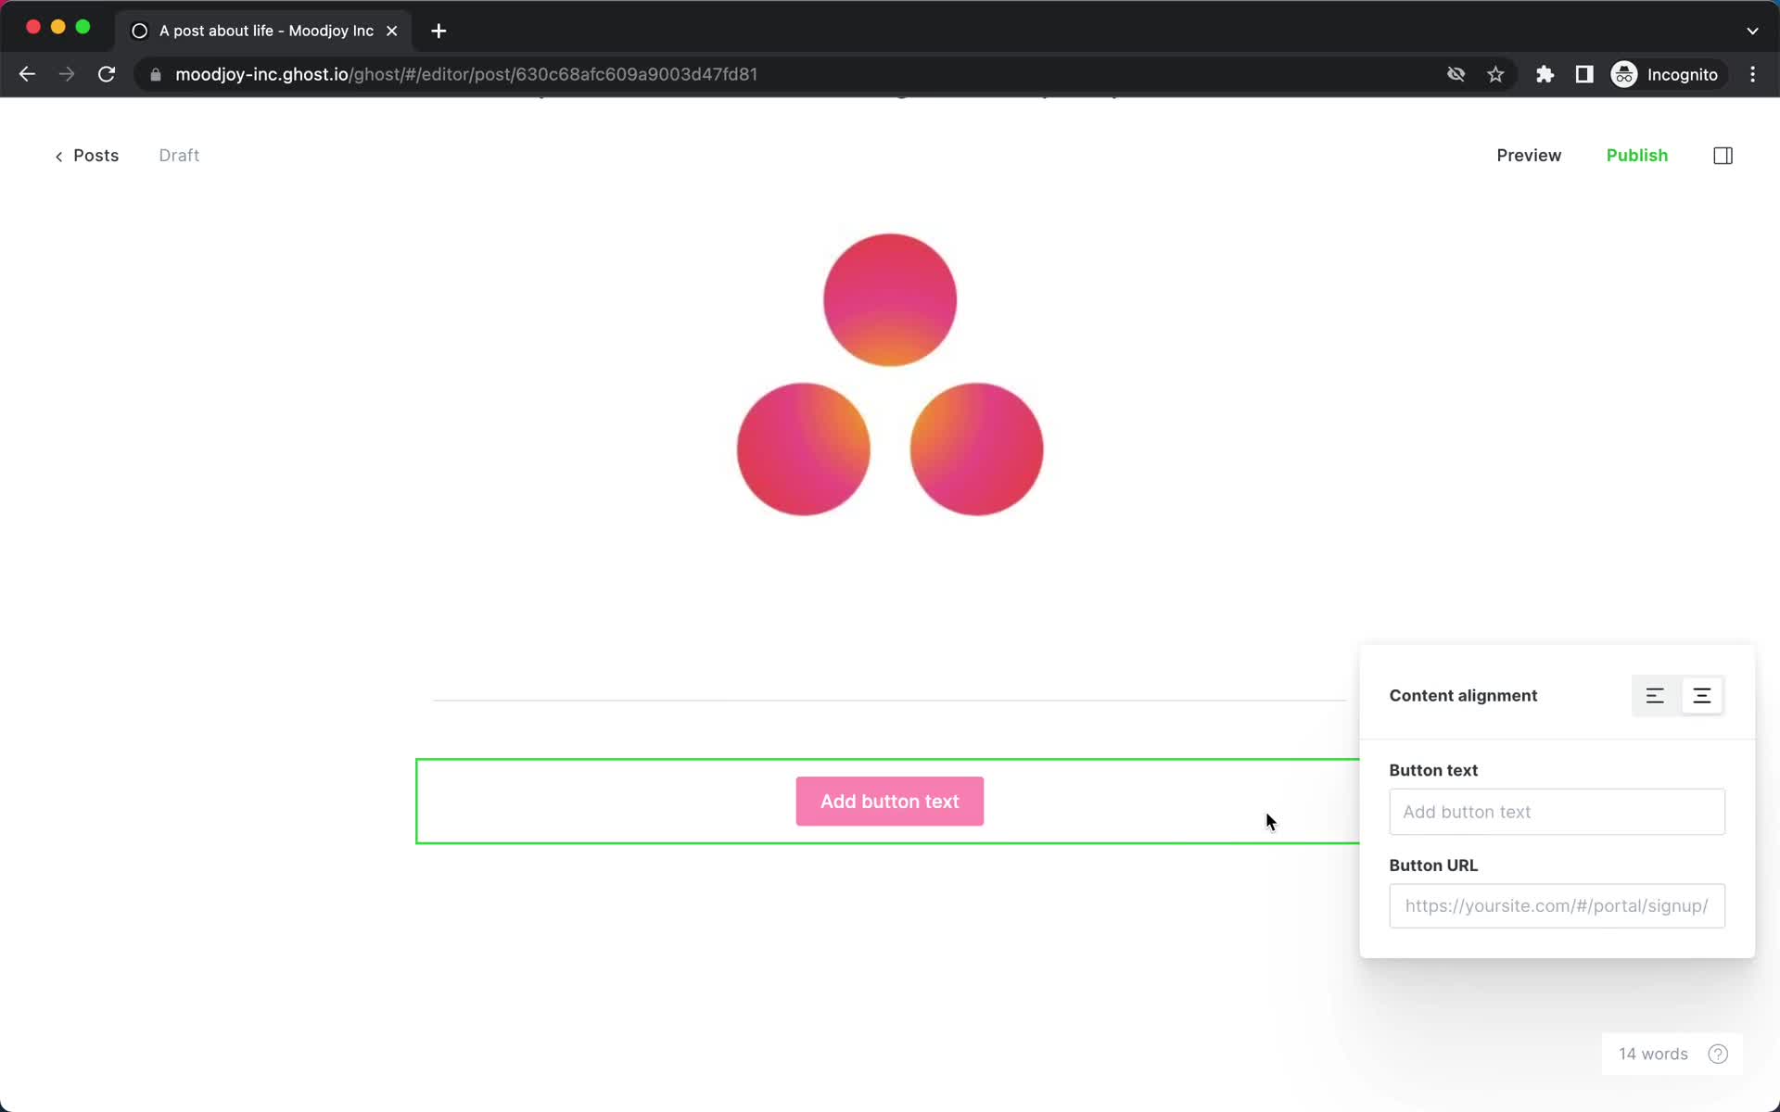1780x1112 pixels.
Task: Click the Publish green button
Action: point(1636,155)
